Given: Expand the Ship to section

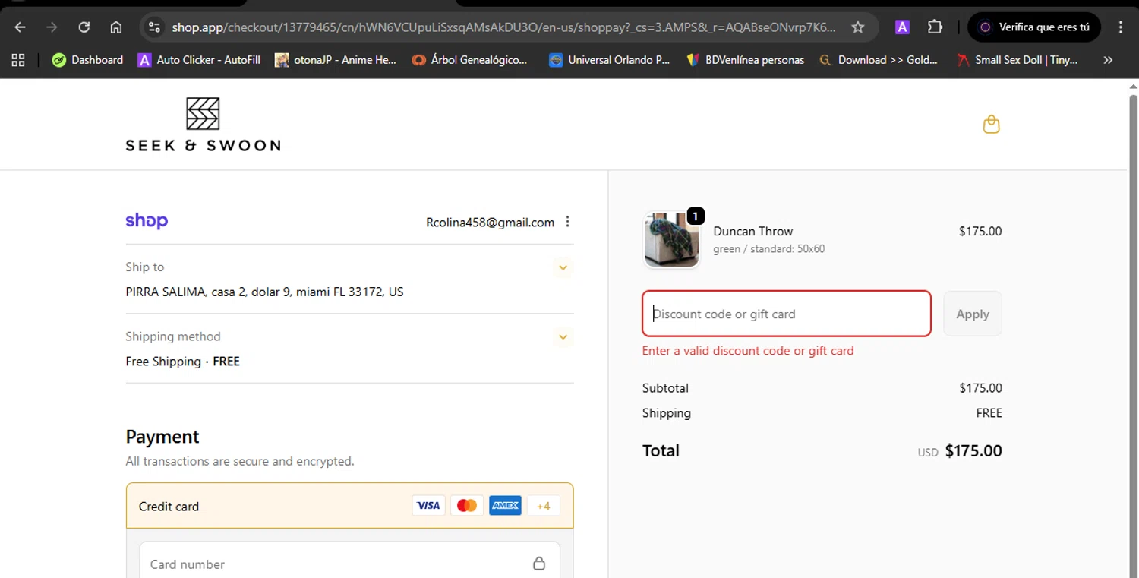Looking at the screenshot, I should pyautogui.click(x=563, y=267).
